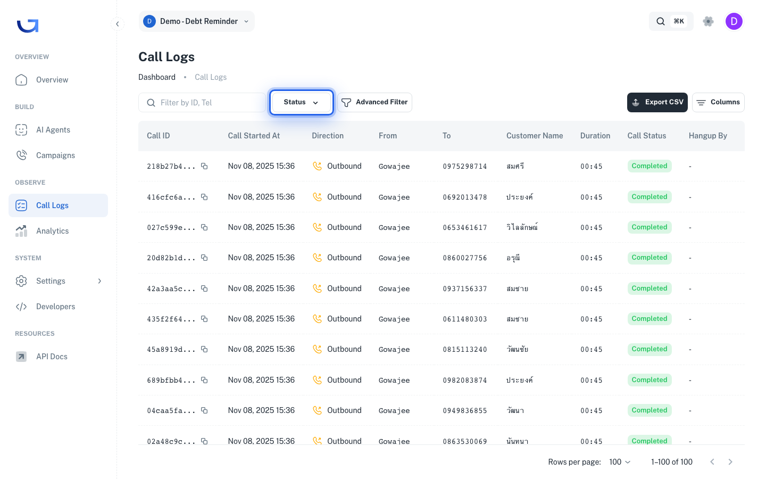Open the Demo-Debt Reminder project selector
This screenshot has height=479, width=766.
(196, 21)
